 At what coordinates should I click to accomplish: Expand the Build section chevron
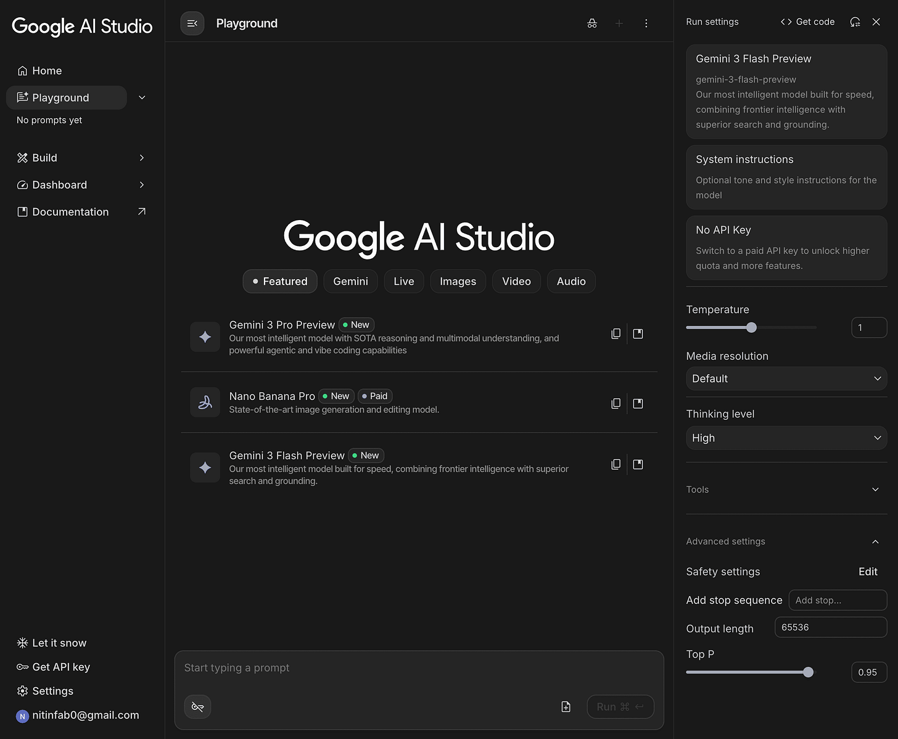[x=142, y=158]
